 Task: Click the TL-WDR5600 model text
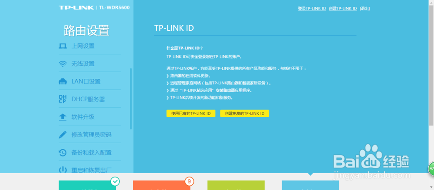(x=114, y=7)
